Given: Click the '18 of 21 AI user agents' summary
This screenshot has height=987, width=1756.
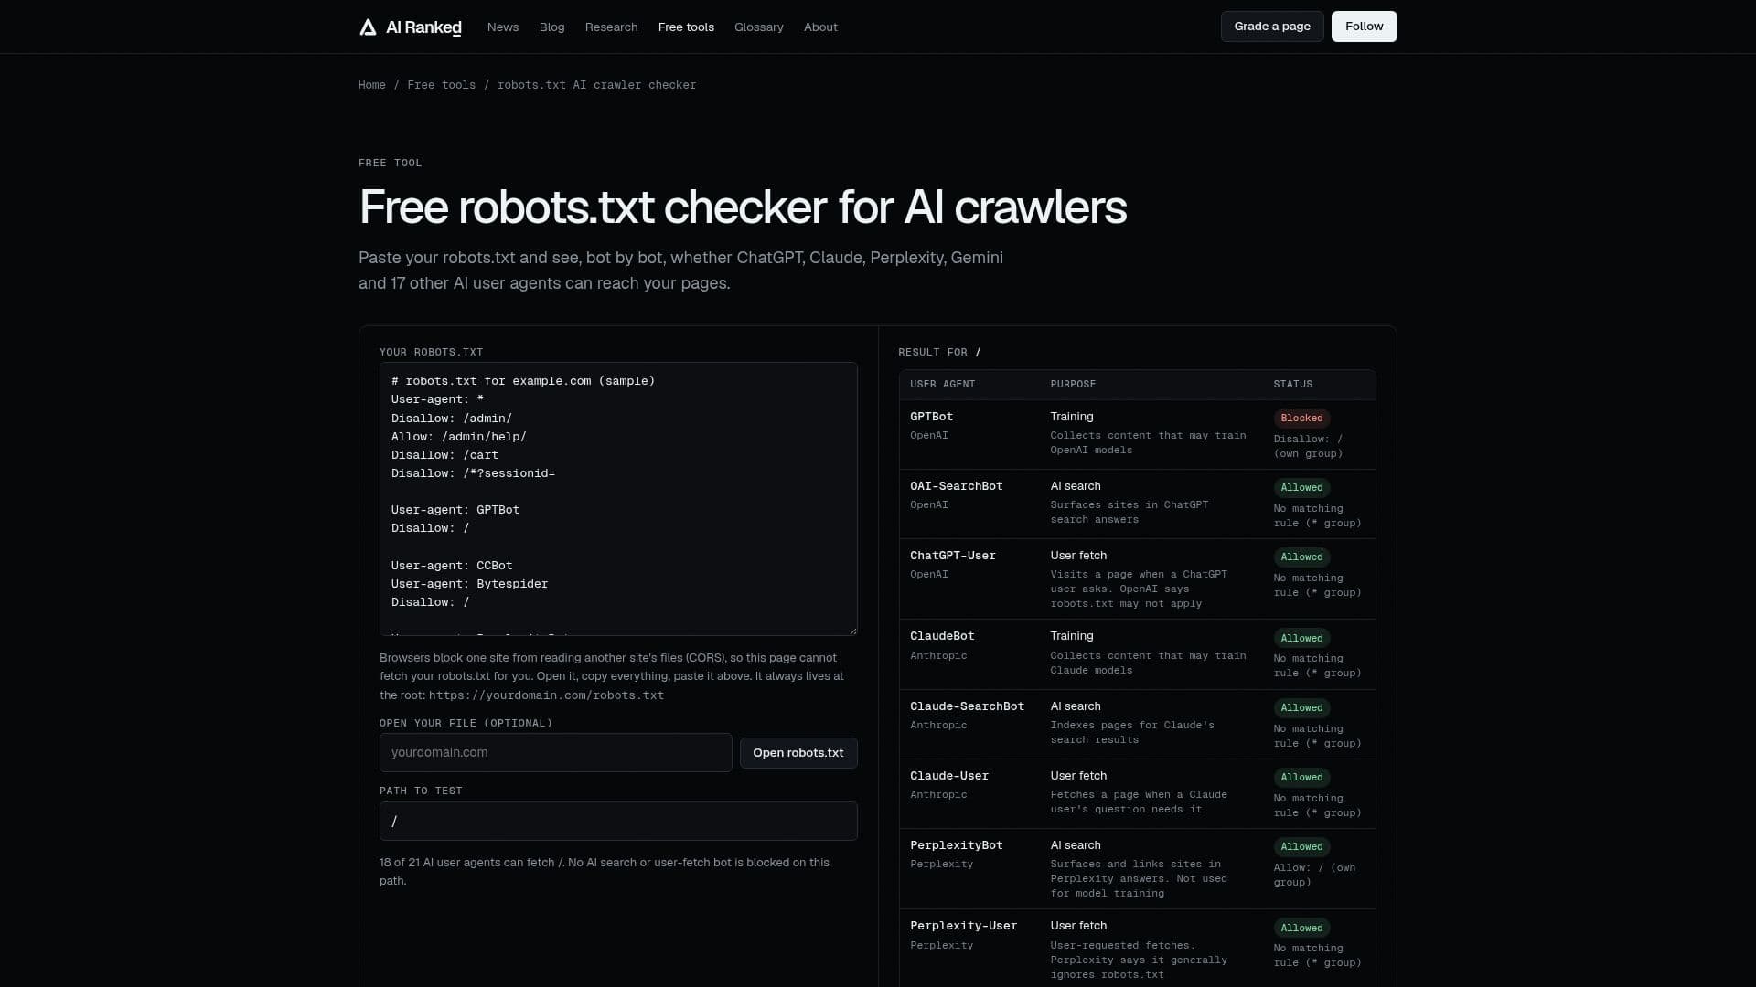Looking at the screenshot, I should (x=605, y=872).
